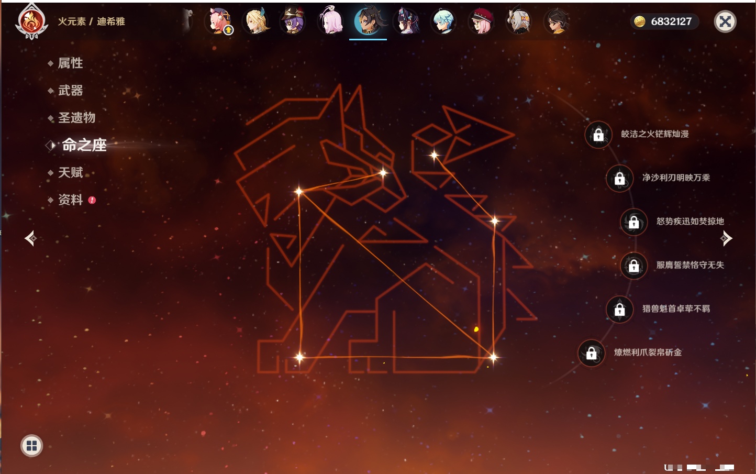Select the blonde character with blue feather
Screen dimensions: 756x474
[256, 21]
